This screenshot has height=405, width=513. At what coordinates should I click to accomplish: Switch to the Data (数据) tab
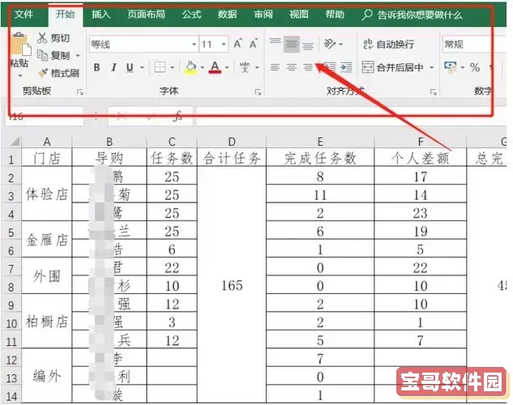[x=227, y=15]
